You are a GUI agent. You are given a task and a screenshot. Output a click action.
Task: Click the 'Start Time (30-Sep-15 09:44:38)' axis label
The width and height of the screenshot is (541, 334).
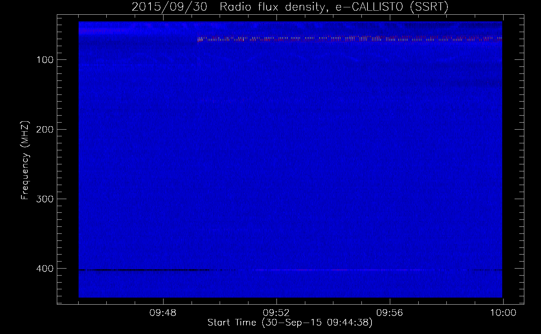click(290, 323)
